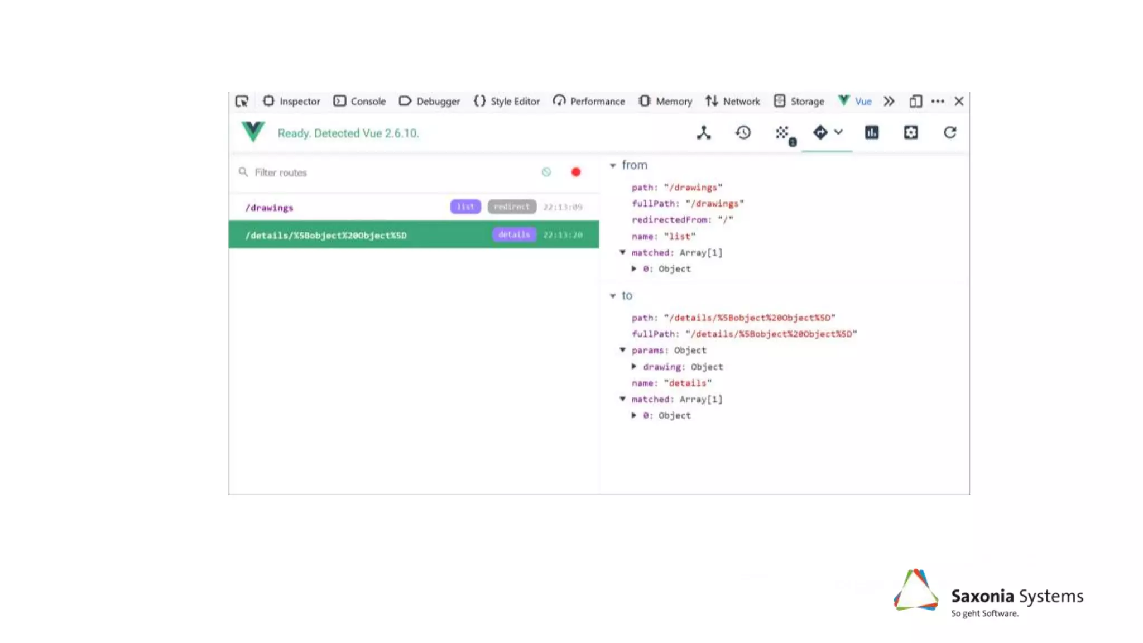The width and height of the screenshot is (1143, 643).
Task: Toggle responsive design mode icon
Action: pos(915,101)
